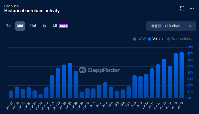Click the Jul 14 volume bar

[170, 82]
